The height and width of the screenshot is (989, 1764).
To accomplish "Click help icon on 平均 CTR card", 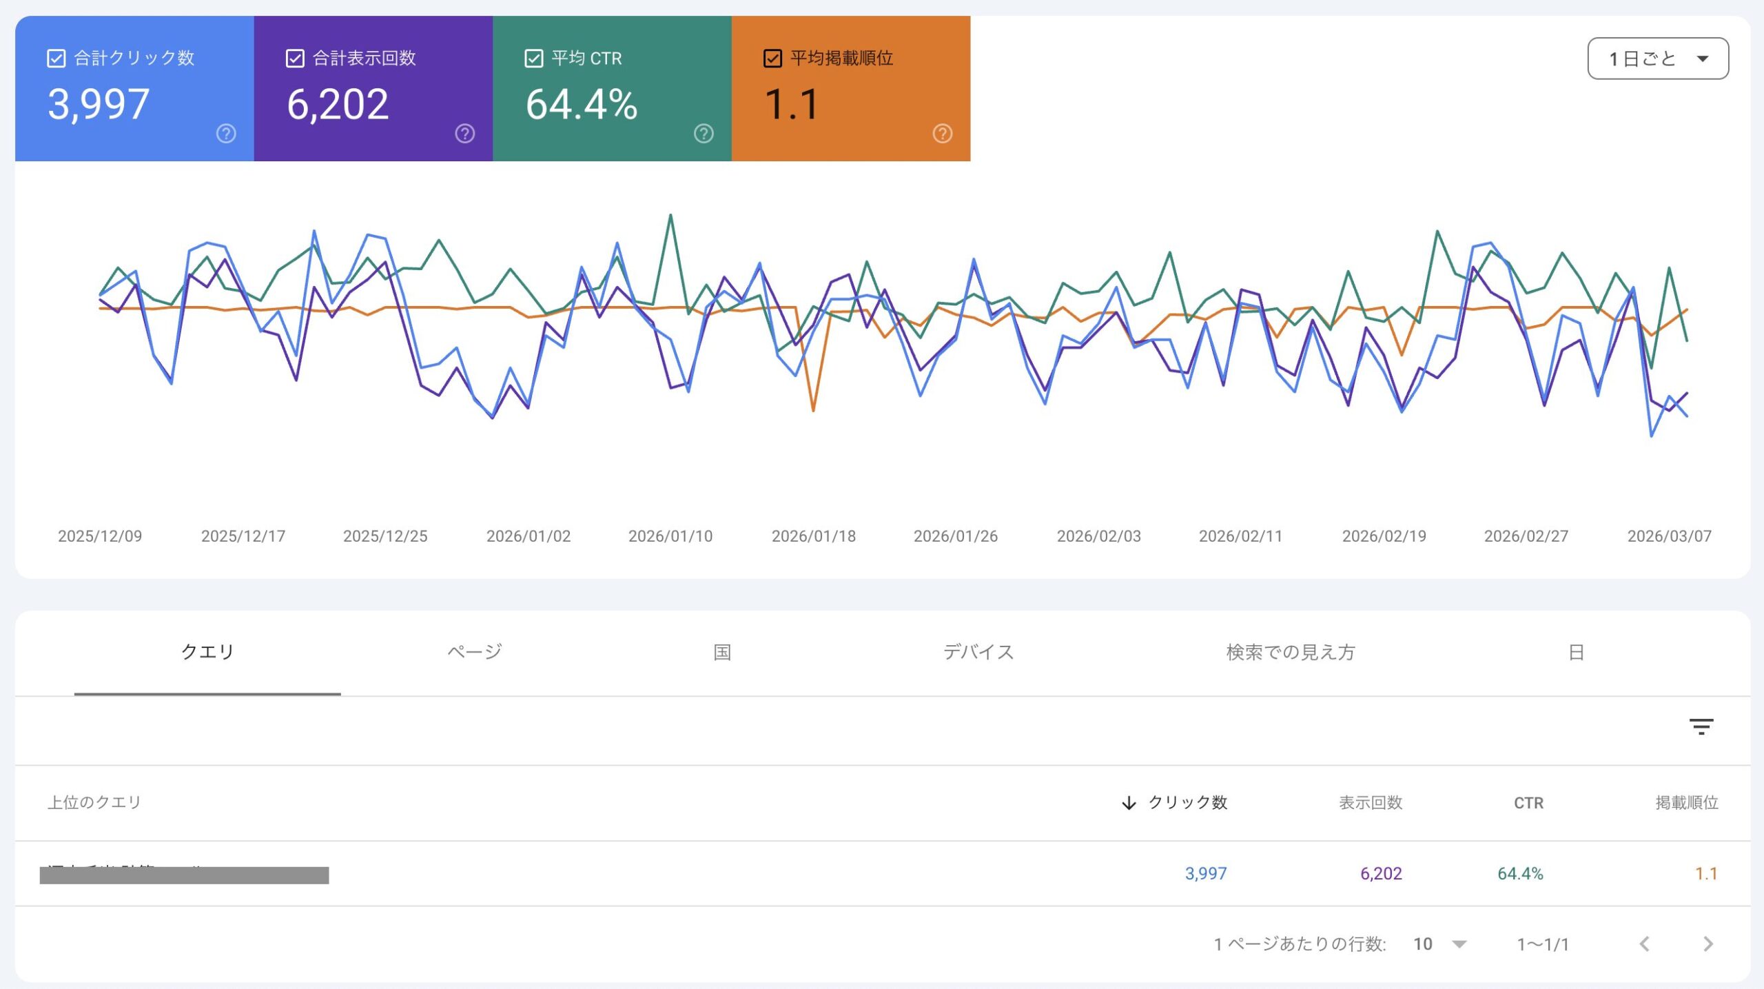I will [x=704, y=134].
